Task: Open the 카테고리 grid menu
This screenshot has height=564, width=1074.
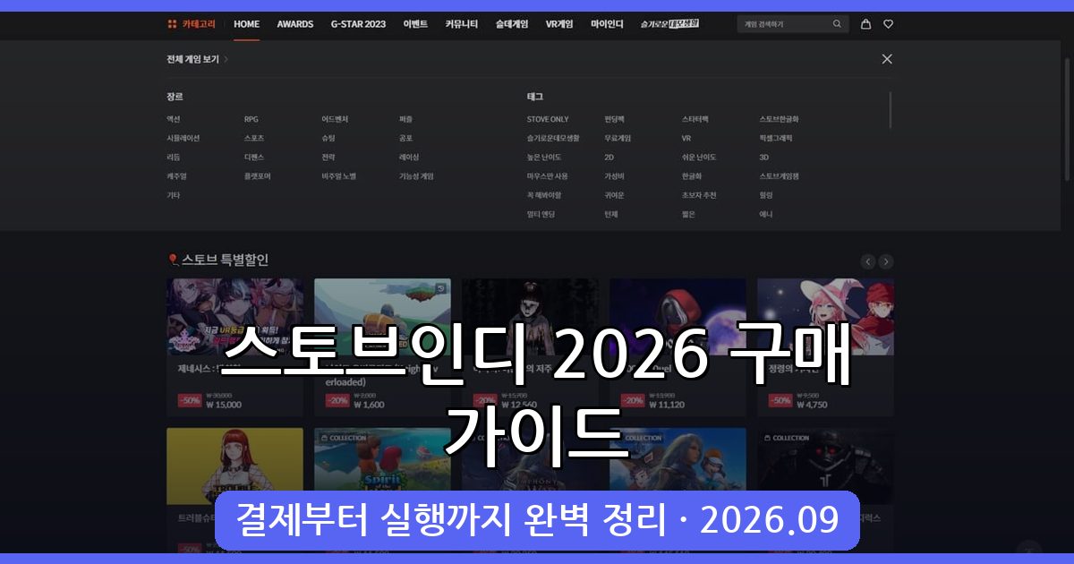Action: click(x=190, y=24)
